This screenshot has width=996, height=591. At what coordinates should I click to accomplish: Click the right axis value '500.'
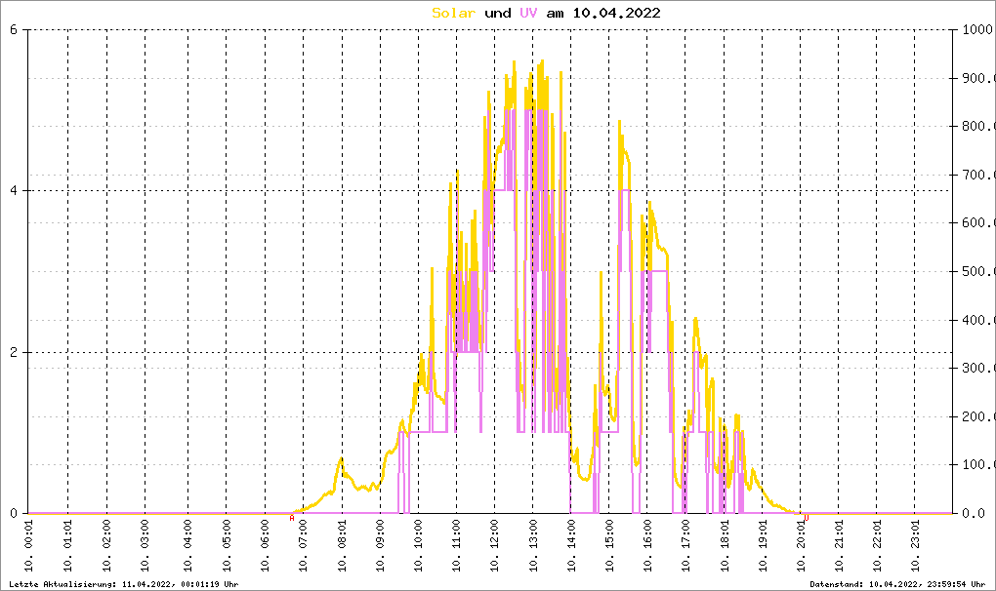tap(978, 271)
